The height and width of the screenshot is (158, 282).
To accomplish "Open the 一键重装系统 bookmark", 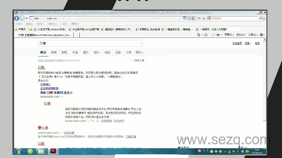I will click(x=177, y=29).
